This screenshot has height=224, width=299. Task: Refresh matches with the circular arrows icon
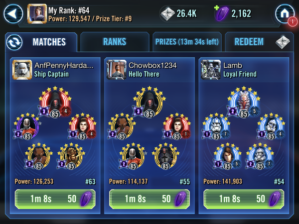pos(14,42)
